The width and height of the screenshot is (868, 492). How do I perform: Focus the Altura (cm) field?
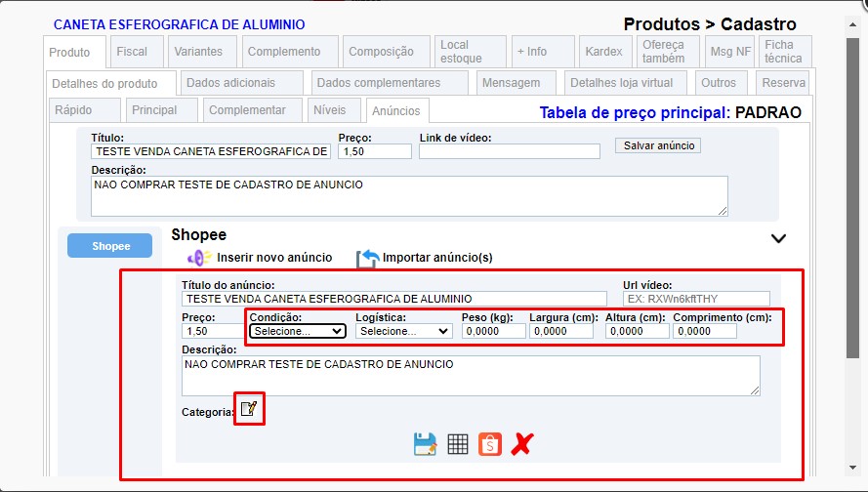point(638,331)
